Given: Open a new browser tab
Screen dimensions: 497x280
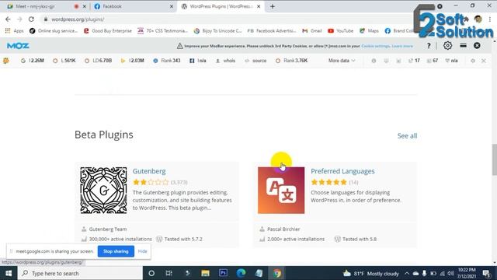Looking at the screenshot, I should point(273,6).
